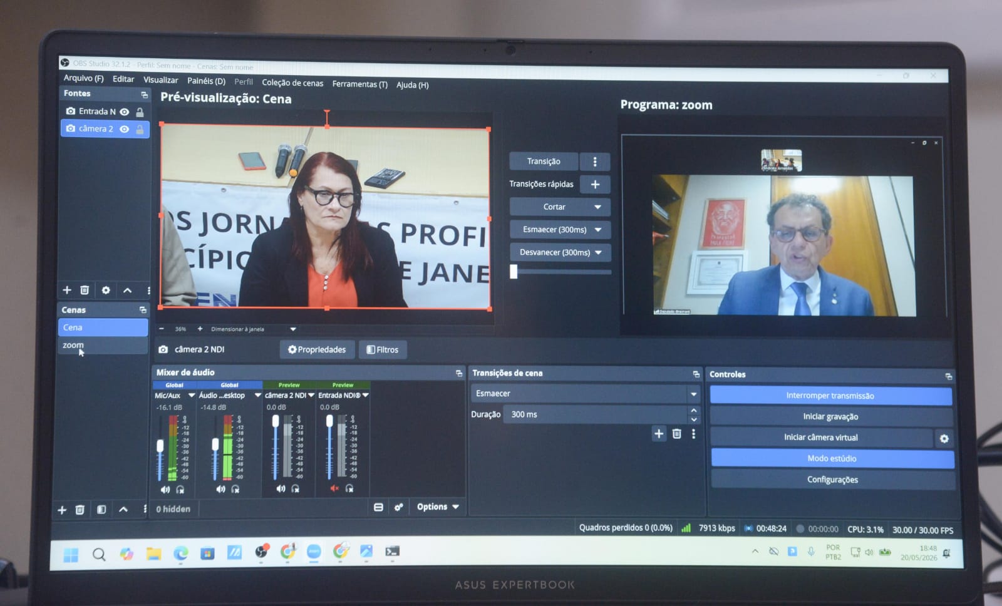The width and height of the screenshot is (1002, 606).
Task: Open câmera 2 NDI channel dropdown arrow
Action: 311,396
